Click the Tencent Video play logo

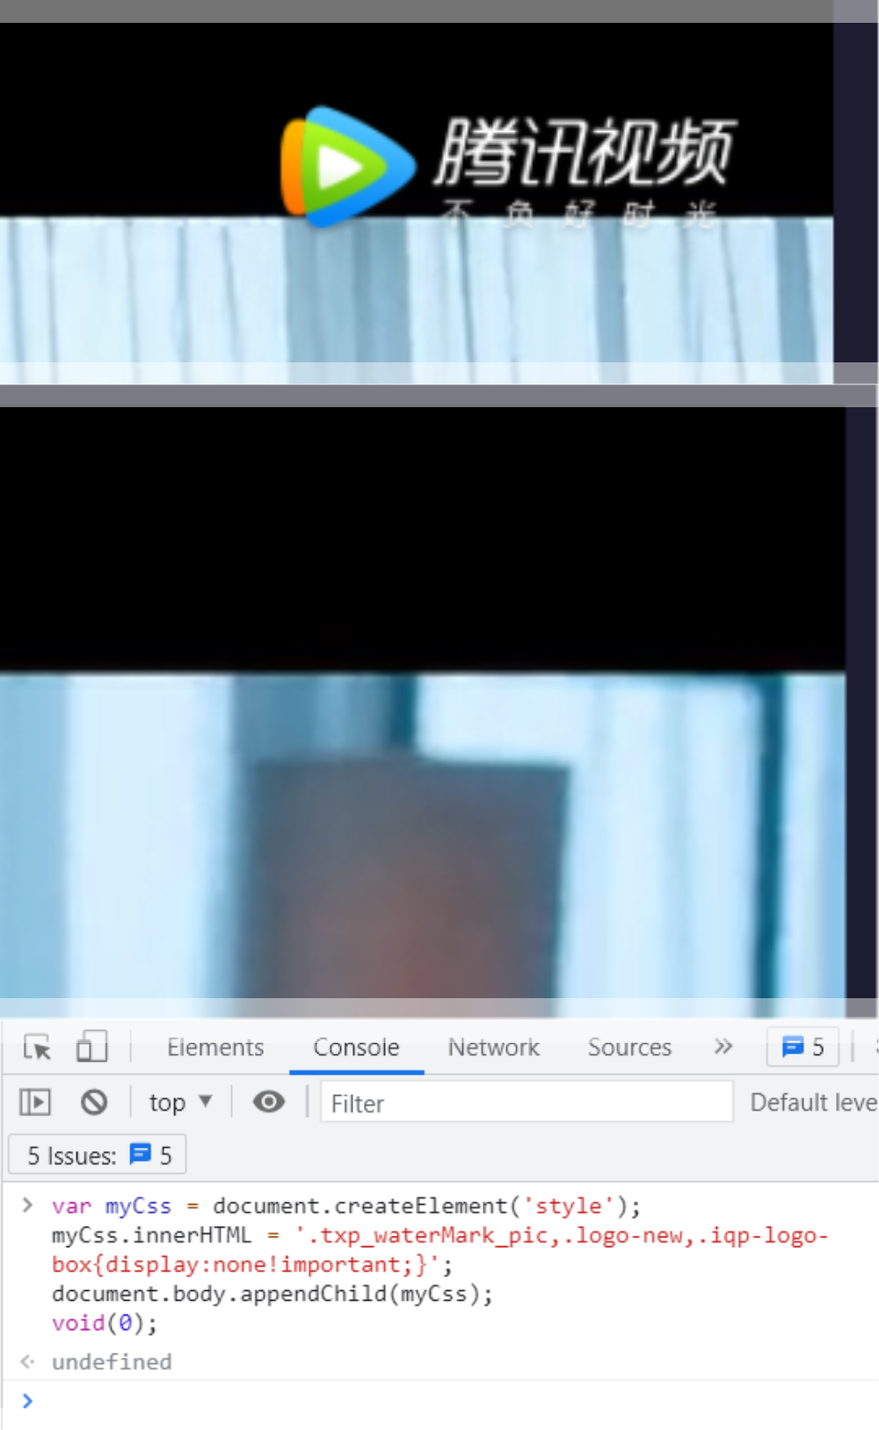point(347,166)
